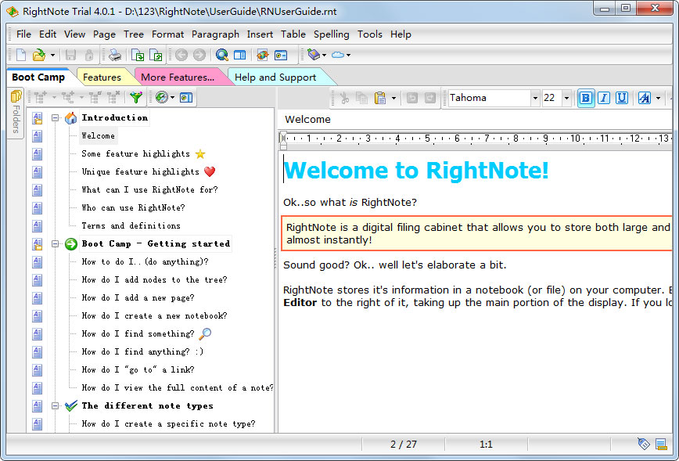
Task: Open the More Features... tab
Action: (x=178, y=77)
